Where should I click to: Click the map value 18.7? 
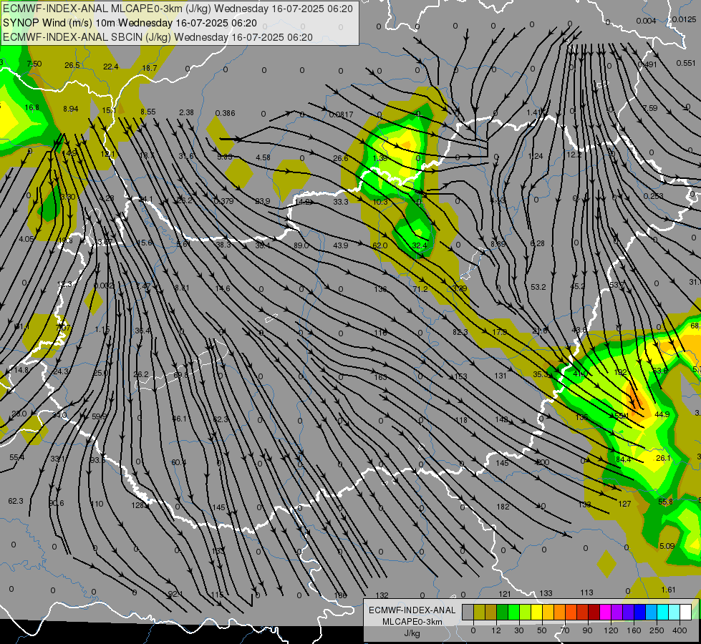pos(150,68)
